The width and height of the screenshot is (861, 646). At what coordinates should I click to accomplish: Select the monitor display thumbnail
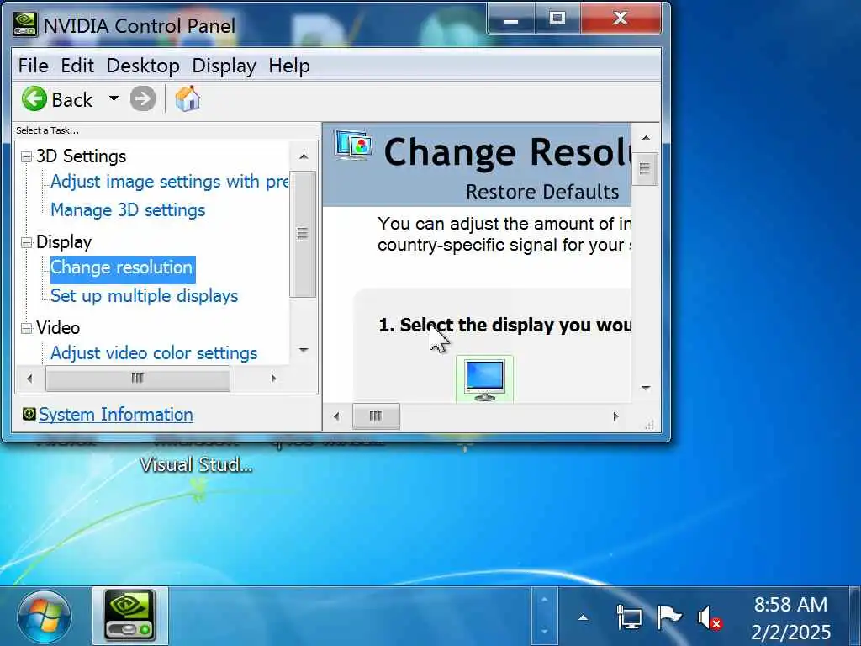(x=484, y=379)
